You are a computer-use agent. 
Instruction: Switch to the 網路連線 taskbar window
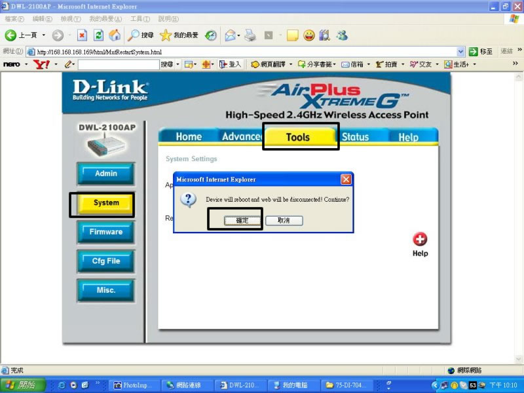[187, 385]
